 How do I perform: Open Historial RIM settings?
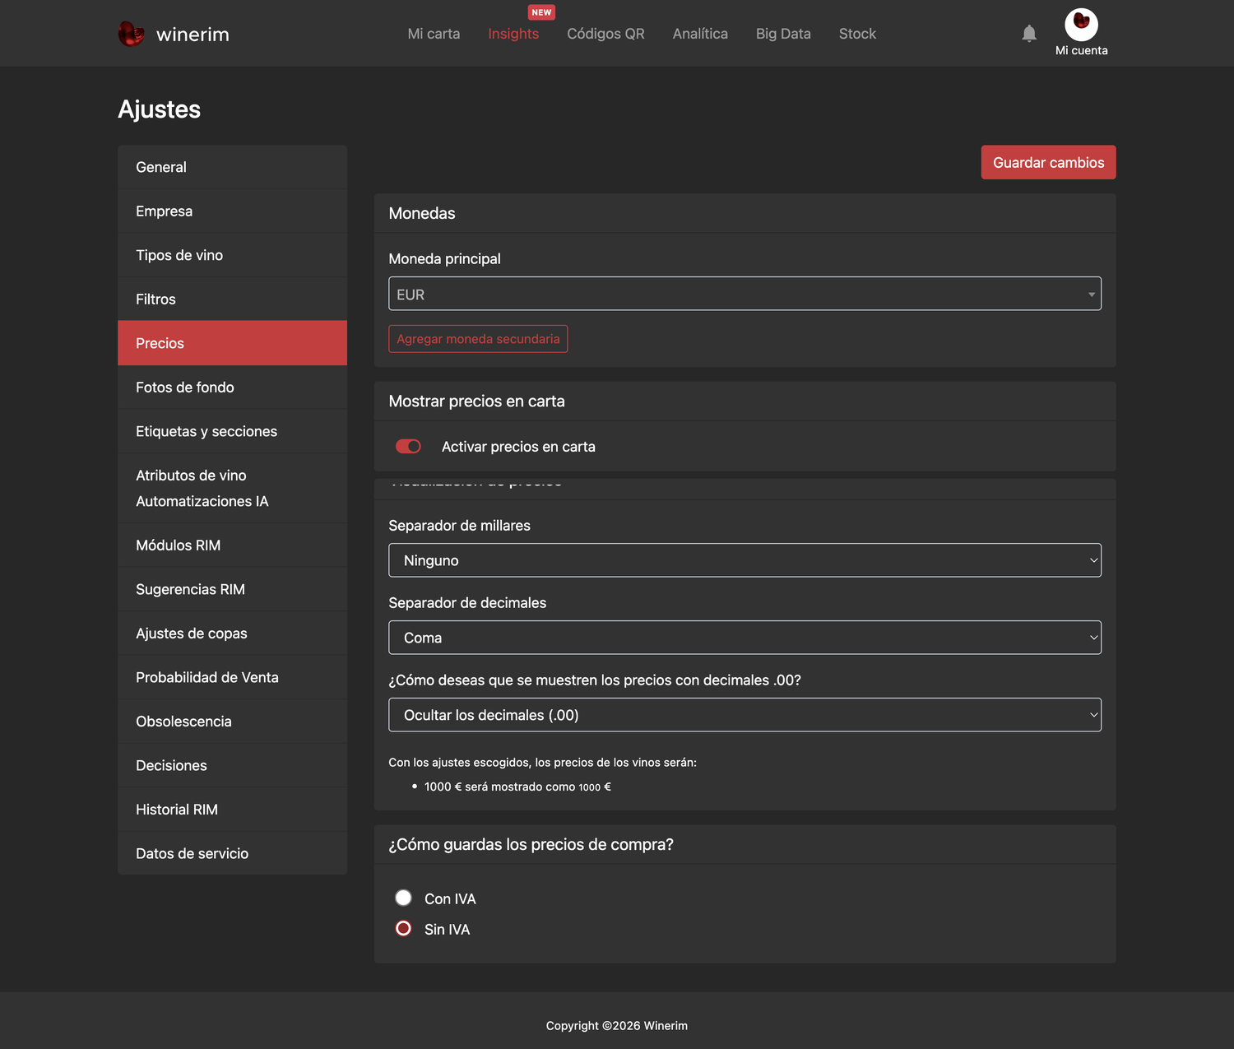tap(232, 810)
